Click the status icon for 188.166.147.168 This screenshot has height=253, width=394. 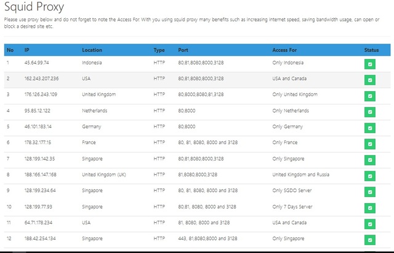click(x=370, y=176)
